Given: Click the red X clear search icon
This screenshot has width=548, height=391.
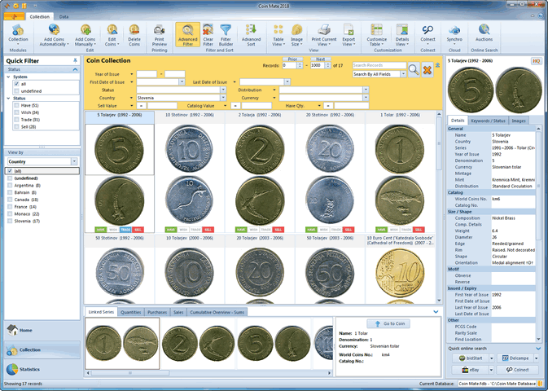Looking at the screenshot, I should pos(427,70).
